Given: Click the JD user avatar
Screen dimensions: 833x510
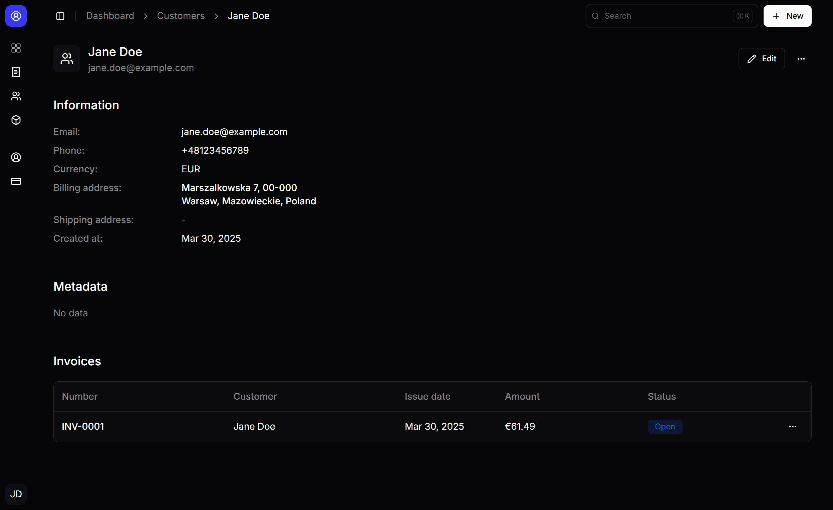Looking at the screenshot, I should pos(16,494).
